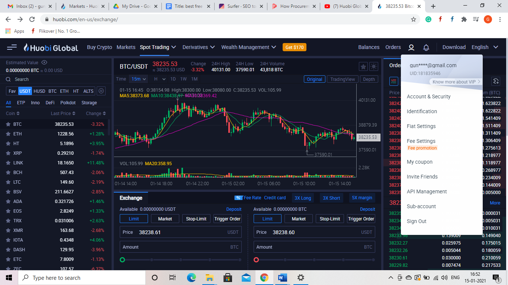Click the search magnifier icon in the coin panel
508x285 pixels.
click(x=8, y=79)
